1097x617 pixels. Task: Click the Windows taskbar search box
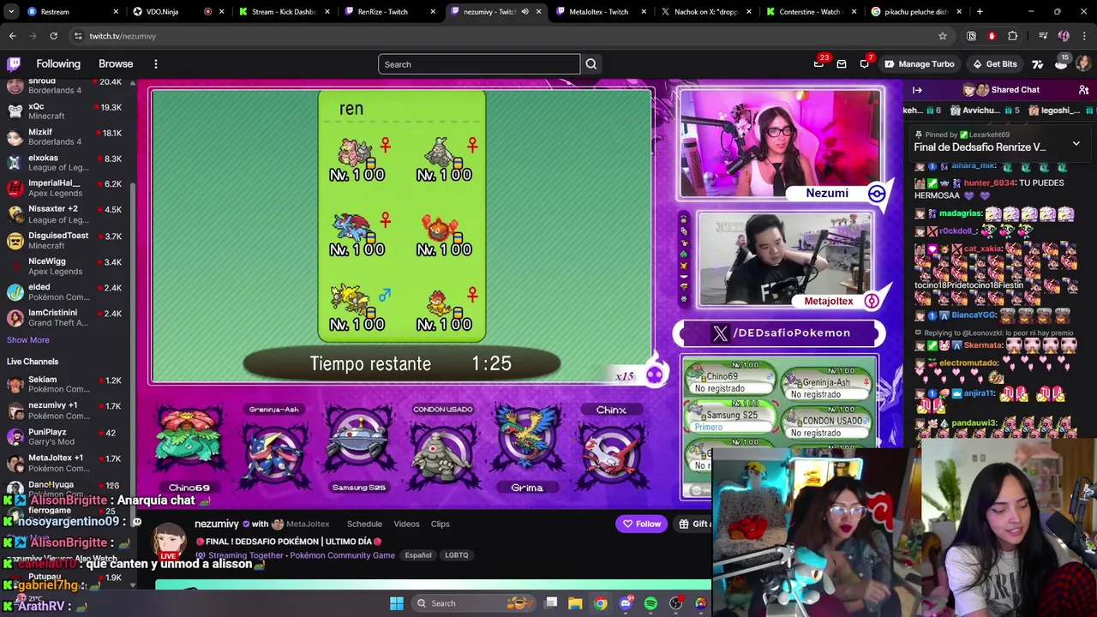coord(472,603)
